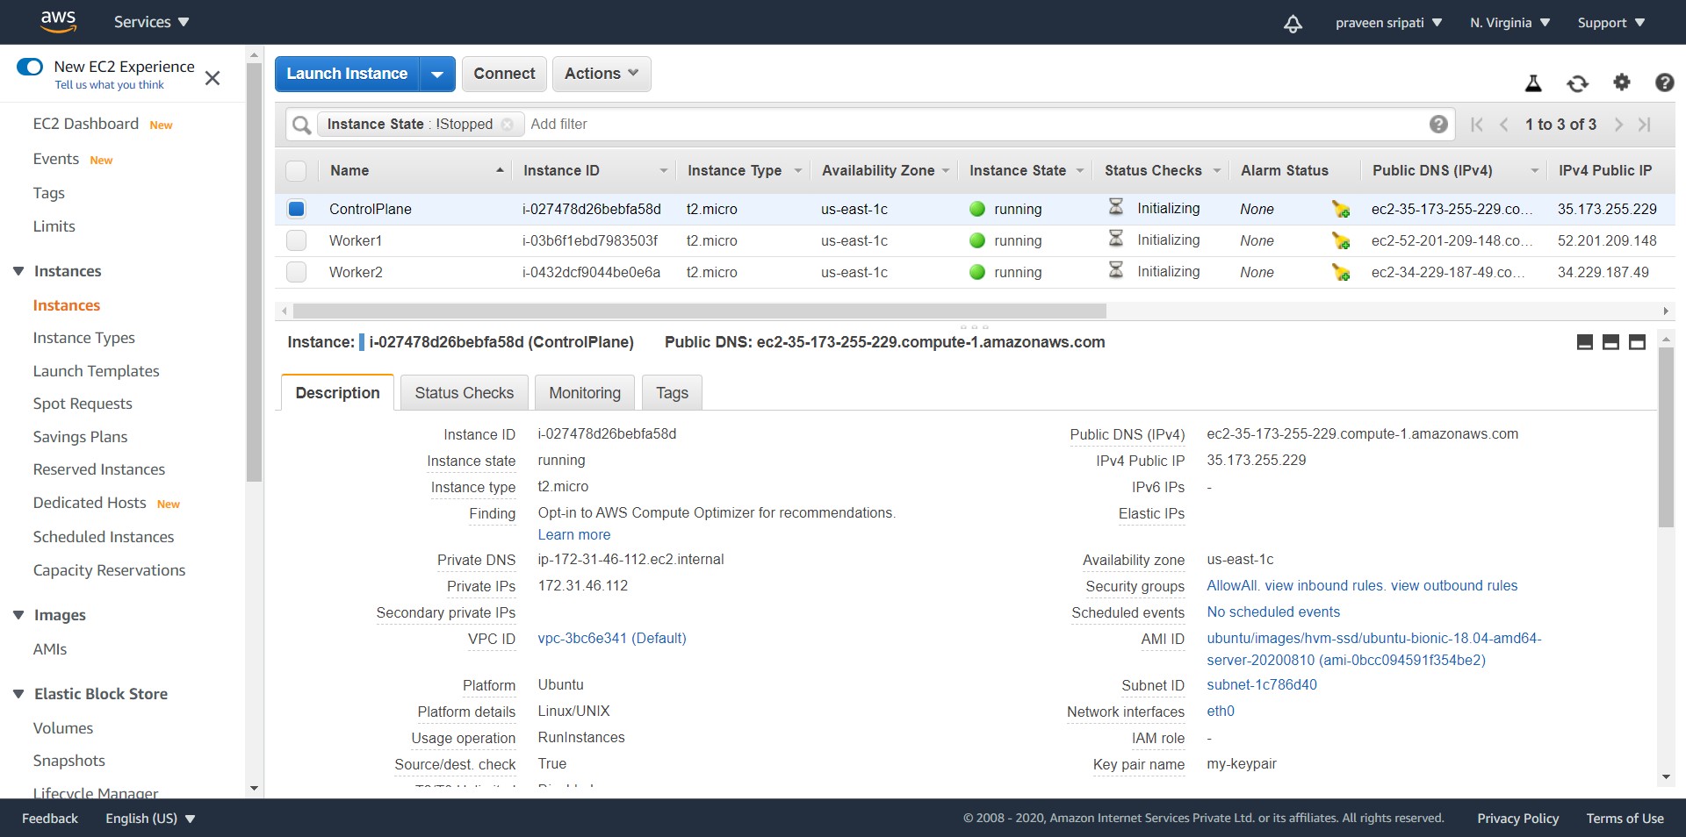Open the Status Checks tab
The width and height of the screenshot is (1686, 837).
click(464, 392)
